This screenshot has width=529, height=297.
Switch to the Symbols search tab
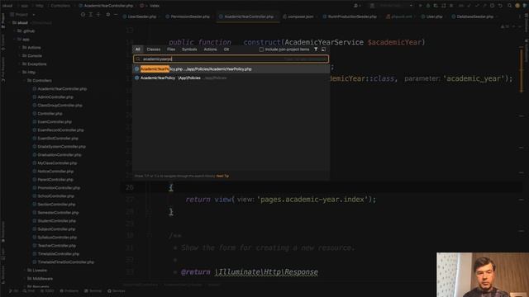click(189, 49)
